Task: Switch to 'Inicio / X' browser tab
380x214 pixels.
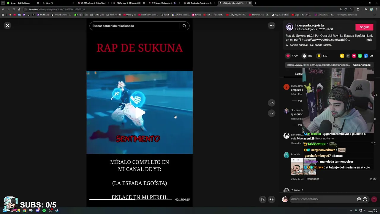Action: (x=58, y=3)
